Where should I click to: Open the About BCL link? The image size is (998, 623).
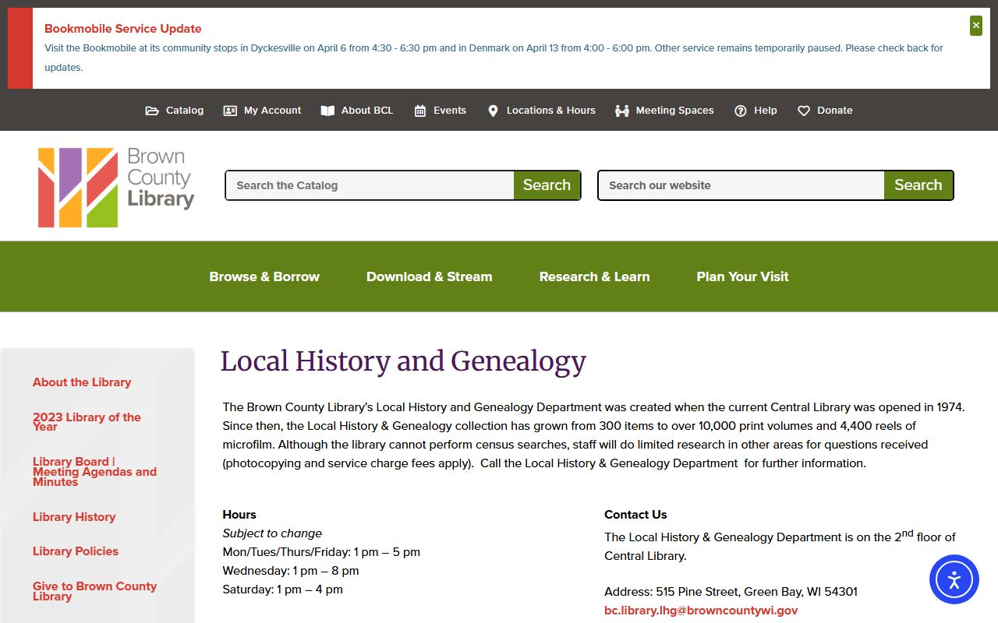pyautogui.click(x=367, y=111)
